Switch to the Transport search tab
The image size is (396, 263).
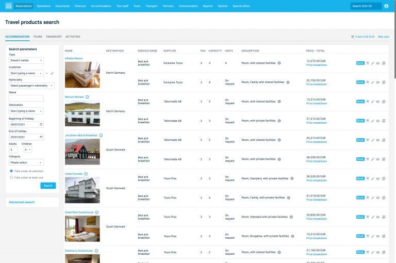(54, 37)
